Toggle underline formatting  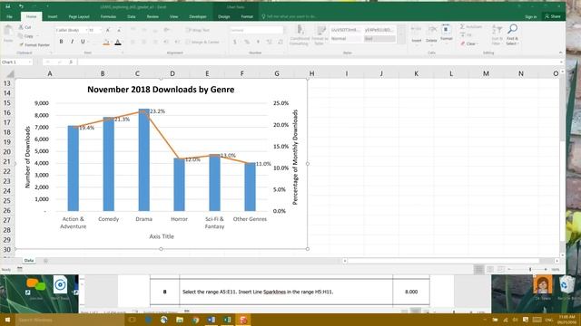click(83, 42)
